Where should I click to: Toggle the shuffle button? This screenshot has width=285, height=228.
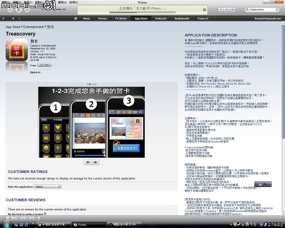pos(19,218)
